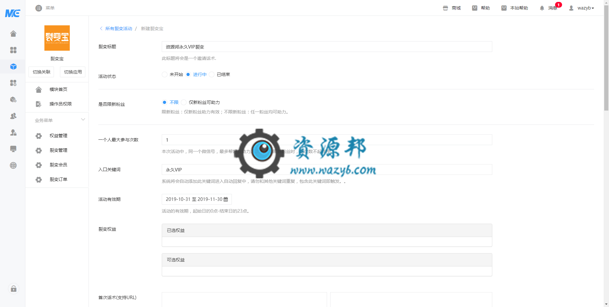609x307 pixels.
Task: Click the 菜单 label in top bar
Action: (x=50, y=8)
